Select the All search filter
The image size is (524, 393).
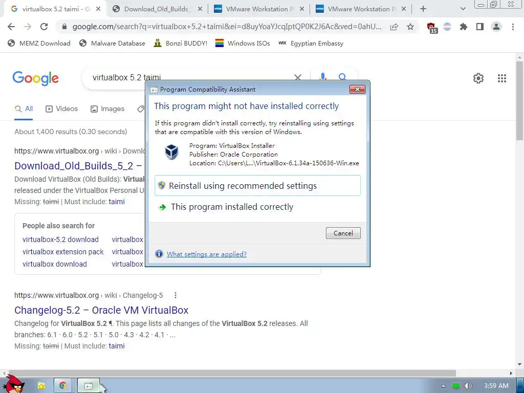pyautogui.click(x=24, y=109)
